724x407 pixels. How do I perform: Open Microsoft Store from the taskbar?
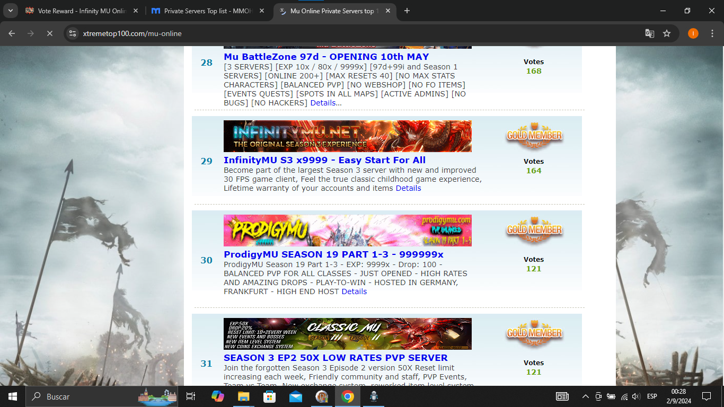pos(269,396)
